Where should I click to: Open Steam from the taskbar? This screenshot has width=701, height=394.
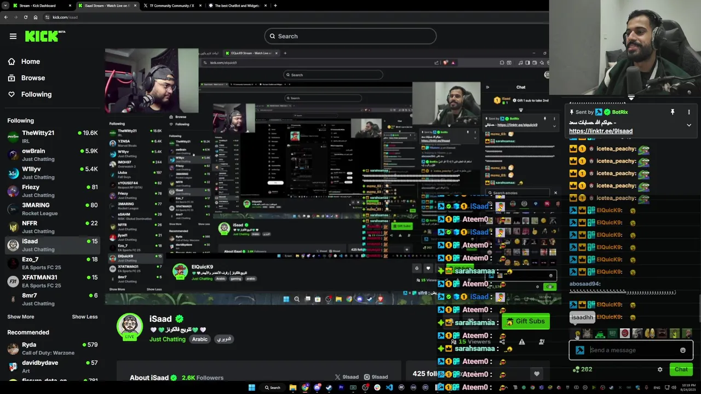coord(329,387)
